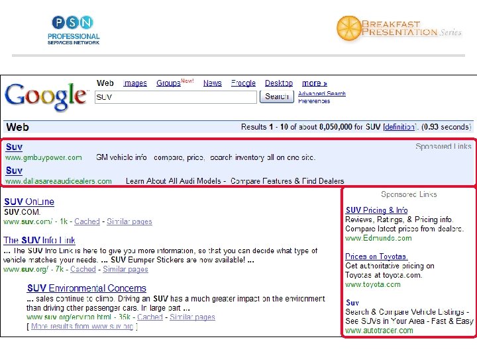The image size is (477, 357).
Task: Open the SUV OnLine result
Action: [x=29, y=202]
